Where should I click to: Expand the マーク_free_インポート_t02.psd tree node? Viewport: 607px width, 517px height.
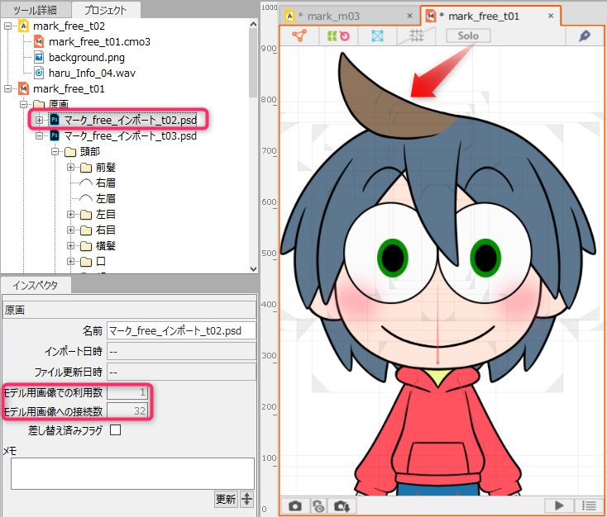[x=40, y=121]
